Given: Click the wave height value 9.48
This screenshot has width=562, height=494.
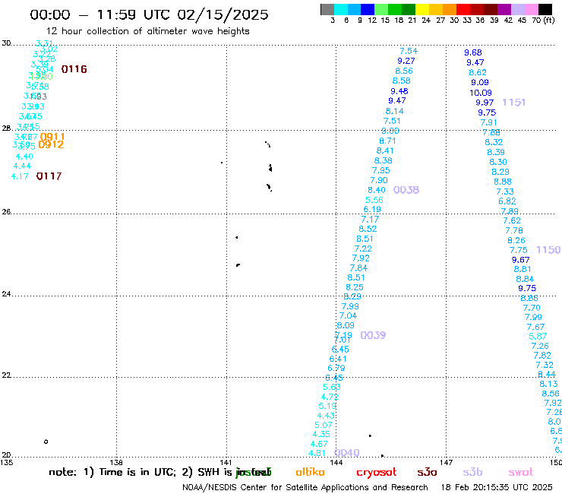Looking at the screenshot, I should pos(399,91).
